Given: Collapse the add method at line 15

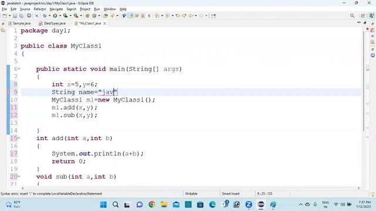Looking at the screenshot, I should click(x=19, y=138).
